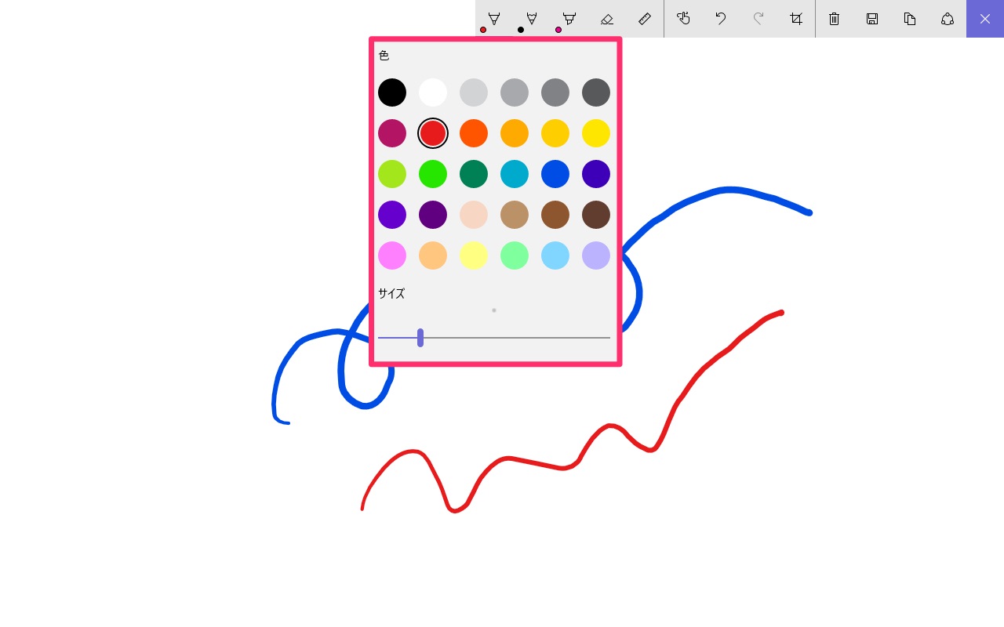Select the bright green swatch
The image size is (1004, 627).
point(433,174)
